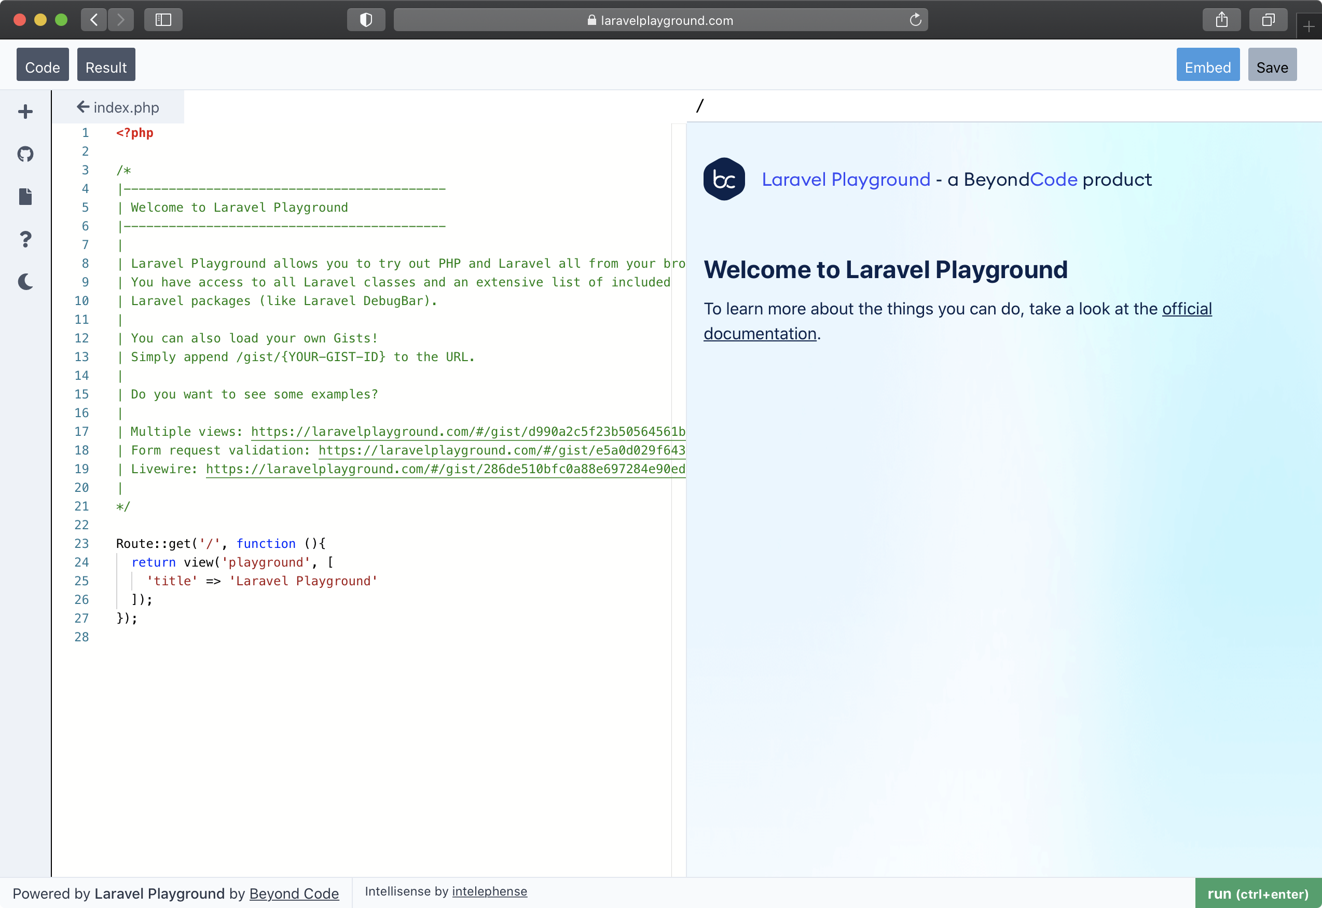Viewport: 1322px width, 908px height.
Task: Open the Livewire gist URL on line 19
Action: point(445,469)
